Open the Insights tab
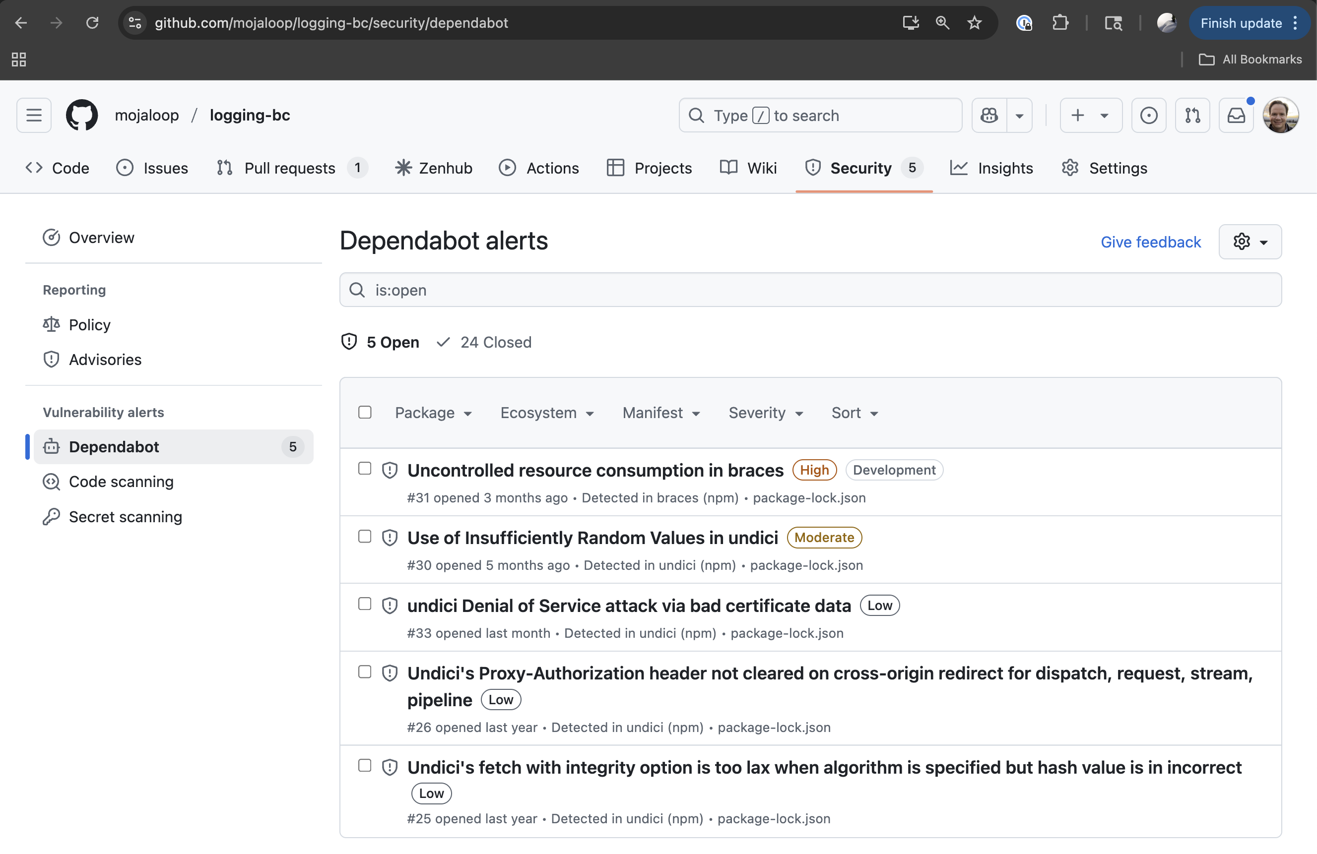 click(991, 168)
